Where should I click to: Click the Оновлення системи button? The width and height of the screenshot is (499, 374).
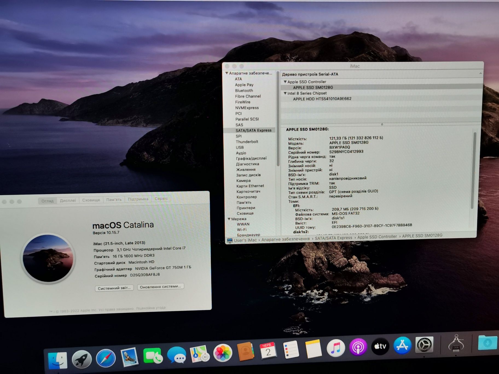click(x=161, y=287)
